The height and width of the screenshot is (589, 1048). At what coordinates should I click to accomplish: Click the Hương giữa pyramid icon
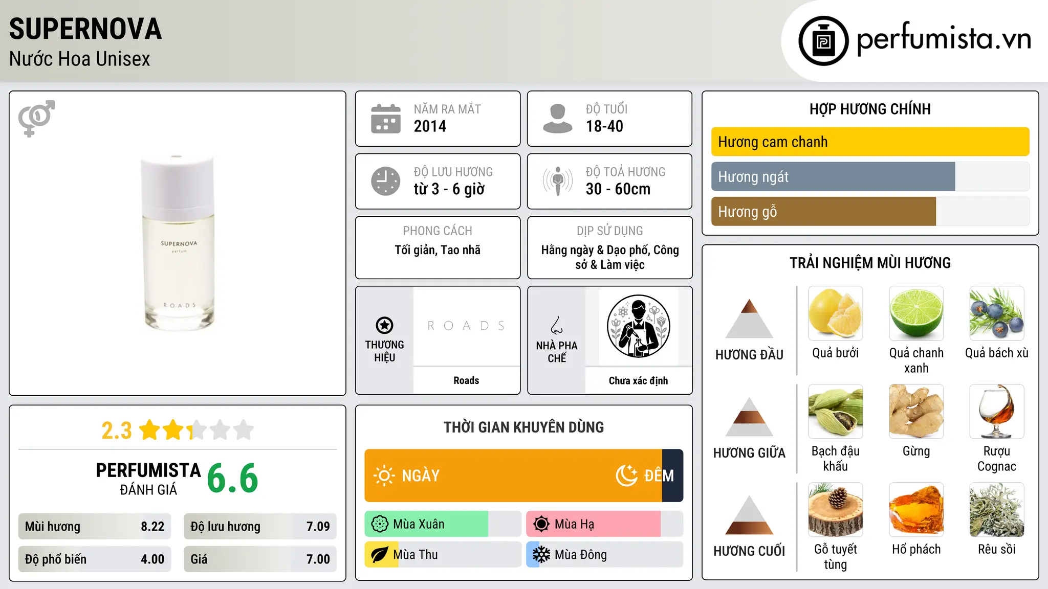pyautogui.click(x=749, y=417)
